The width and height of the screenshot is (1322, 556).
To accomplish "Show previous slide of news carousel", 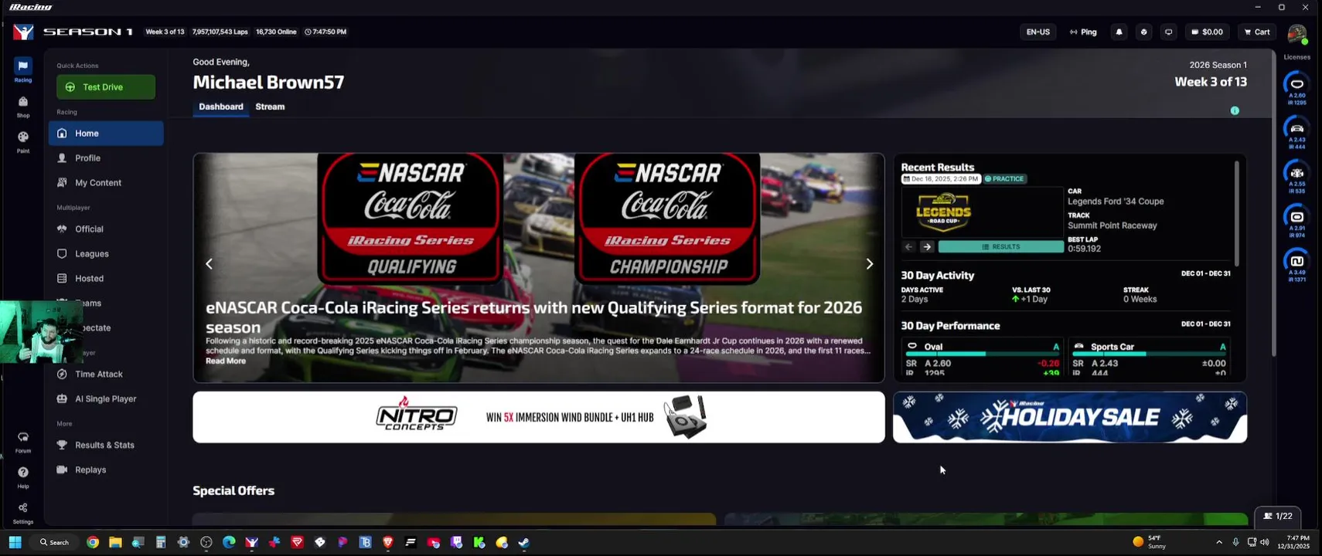I will [209, 264].
